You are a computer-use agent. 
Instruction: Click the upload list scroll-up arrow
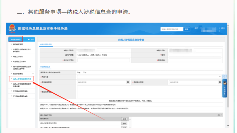click(x=130, y=119)
